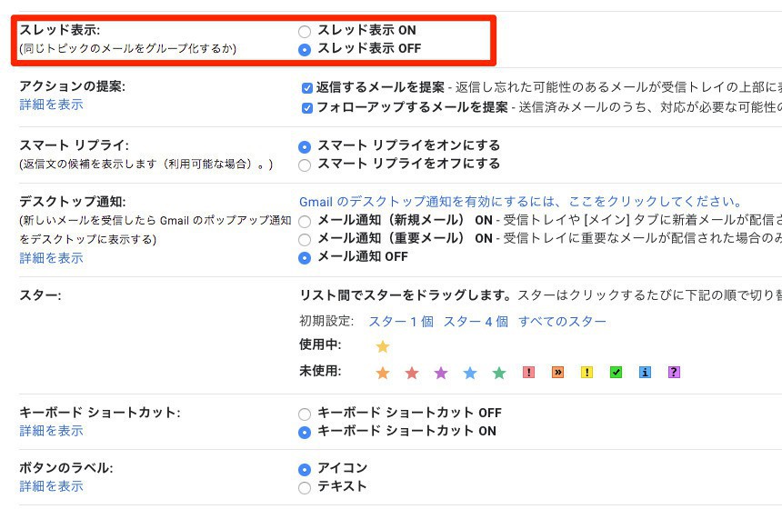Click the red exclamation mark icon

coord(528,373)
